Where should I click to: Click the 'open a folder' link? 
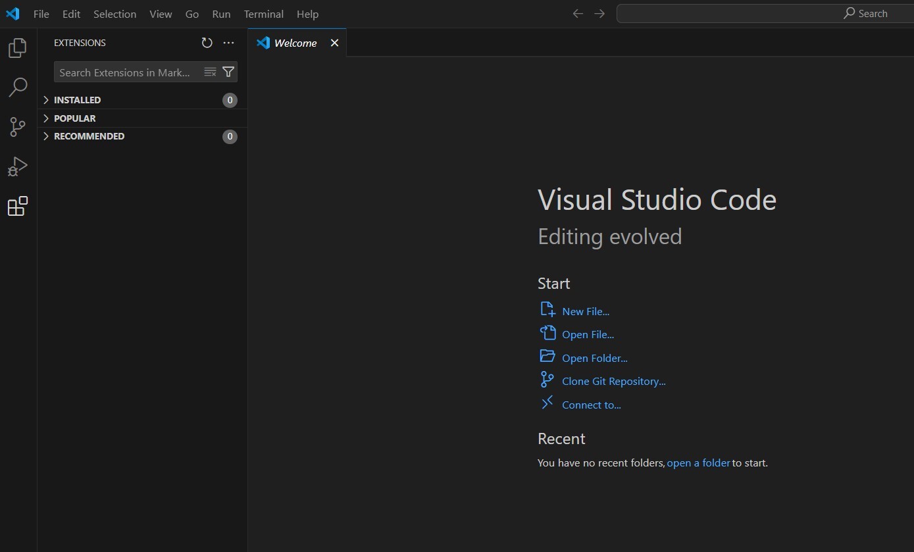pos(698,463)
